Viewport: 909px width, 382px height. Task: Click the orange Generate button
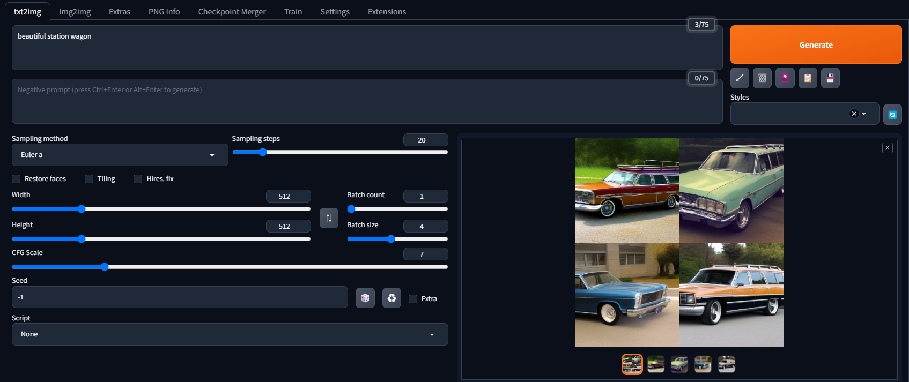coord(816,44)
